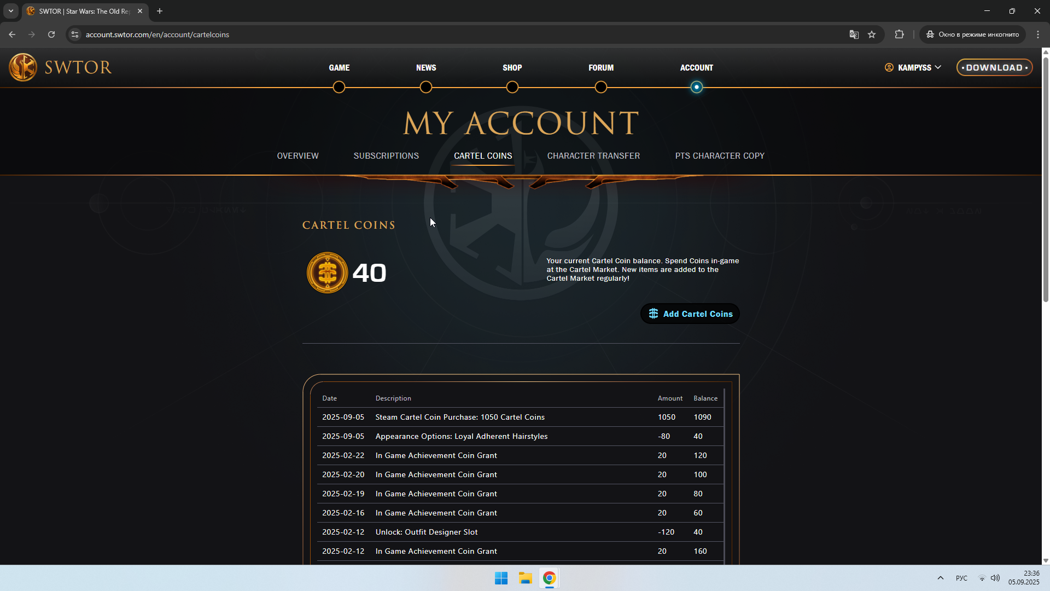Go back with browser back arrow
The height and width of the screenshot is (591, 1050).
tap(12, 34)
